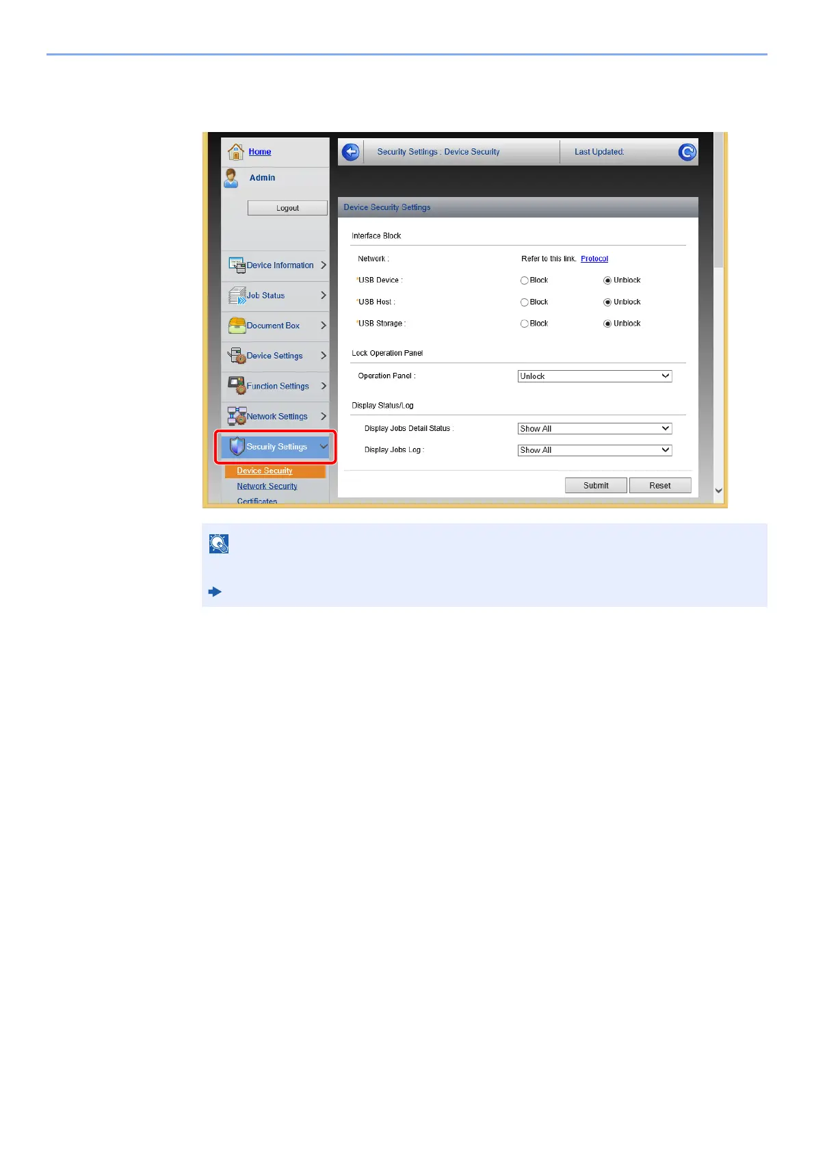Open the Display Jobs Log dropdown

point(594,450)
